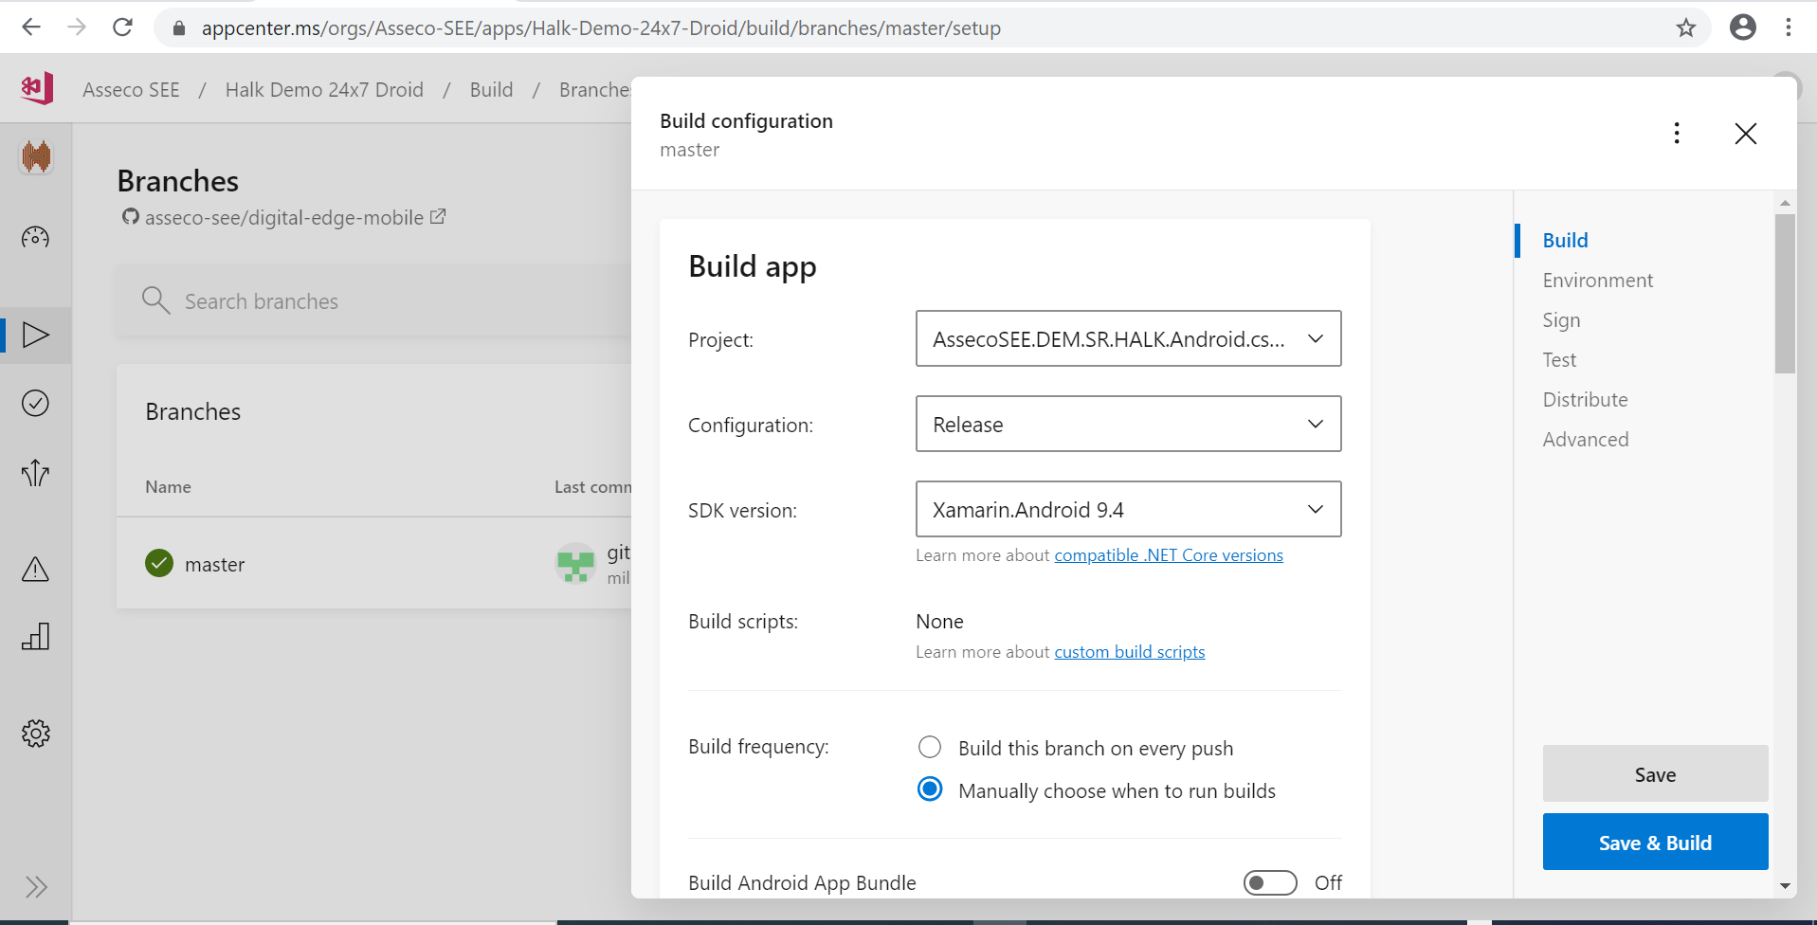Open the Halk Demo app icon in sidebar
The height and width of the screenshot is (925, 1817).
[x=36, y=156]
